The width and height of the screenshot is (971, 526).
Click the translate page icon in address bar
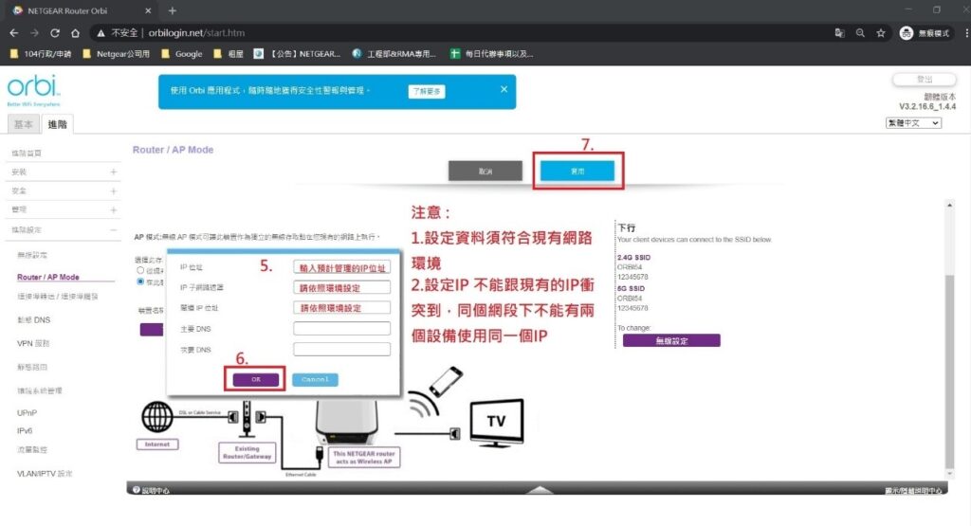tap(838, 32)
